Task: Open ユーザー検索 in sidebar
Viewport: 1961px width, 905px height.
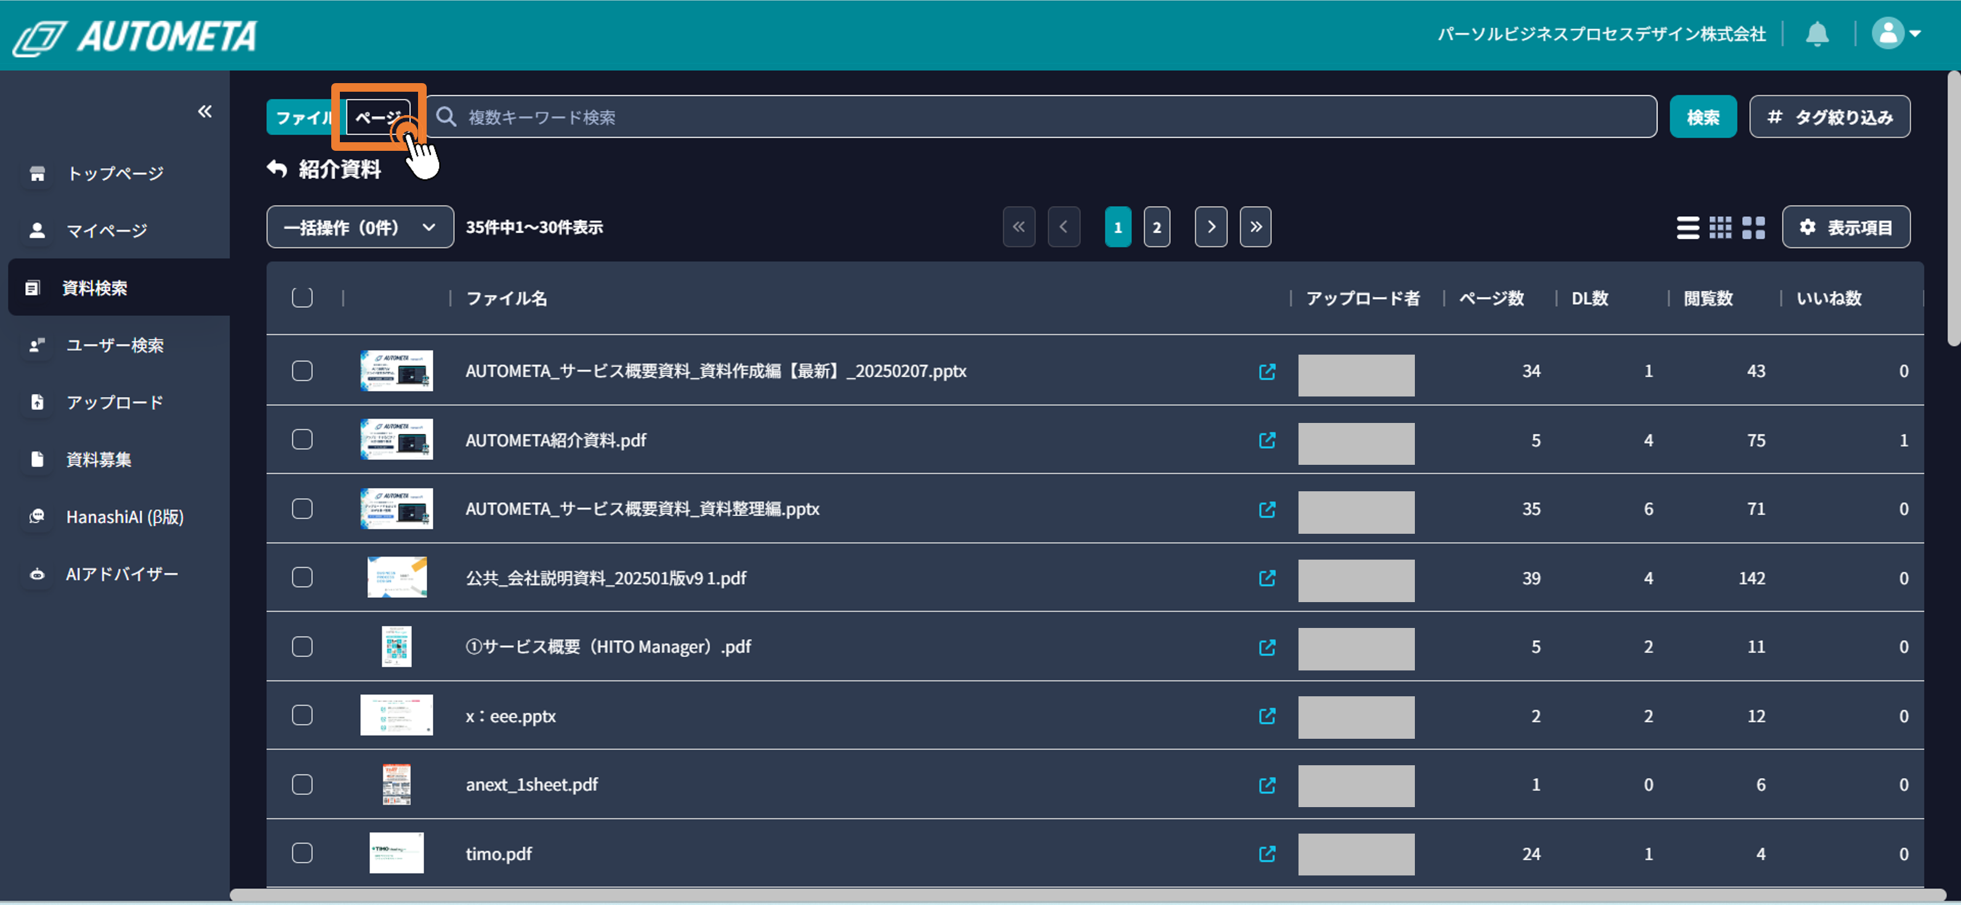Action: pyautogui.click(x=114, y=345)
